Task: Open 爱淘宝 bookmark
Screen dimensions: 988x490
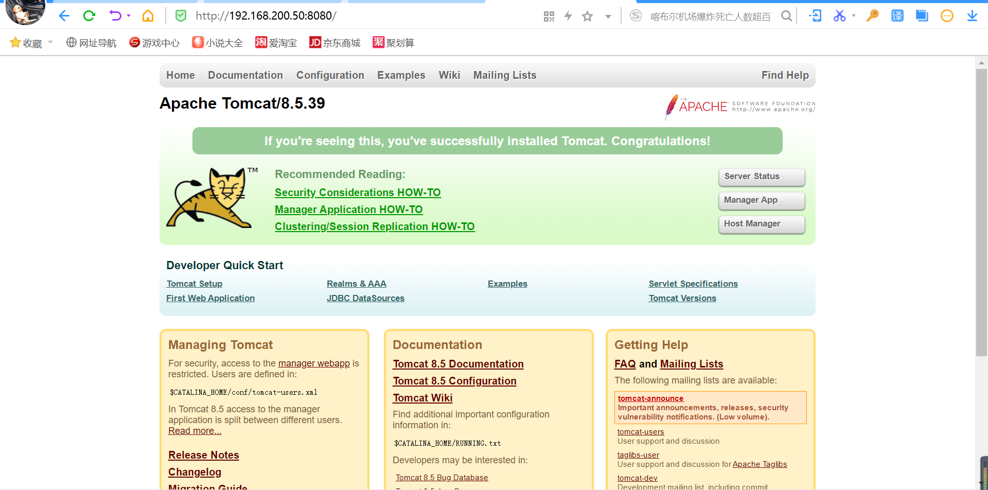Action: click(x=276, y=43)
